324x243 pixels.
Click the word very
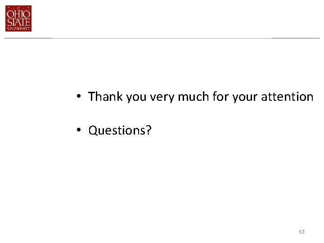[162, 98]
